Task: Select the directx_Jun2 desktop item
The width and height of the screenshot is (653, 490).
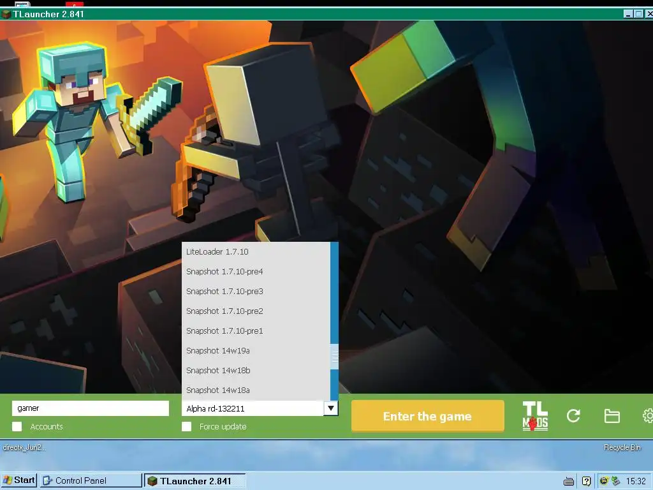Action: coord(24,447)
